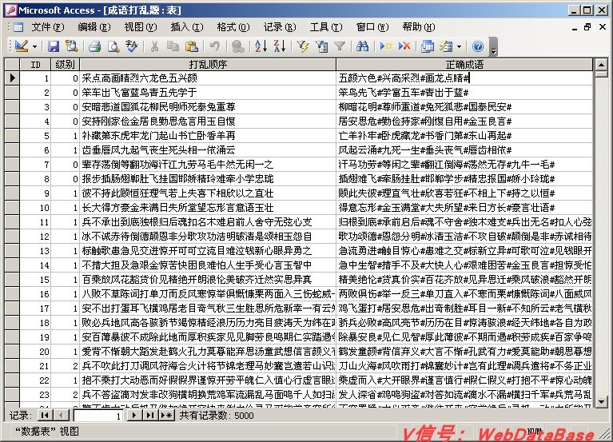Viewport: 613px width, 442px height.
Task: Click the Save floppy disk icon
Action: (54, 46)
